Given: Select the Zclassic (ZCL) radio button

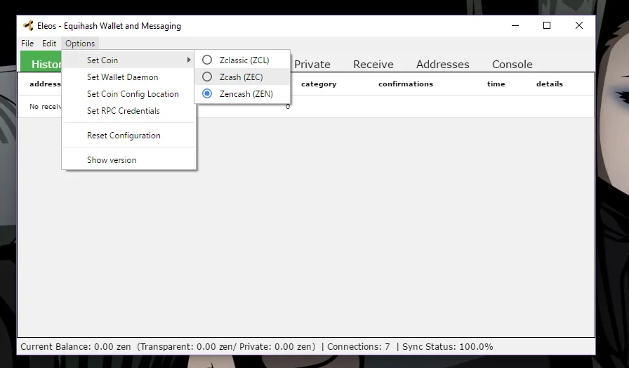Looking at the screenshot, I should (207, 60).
